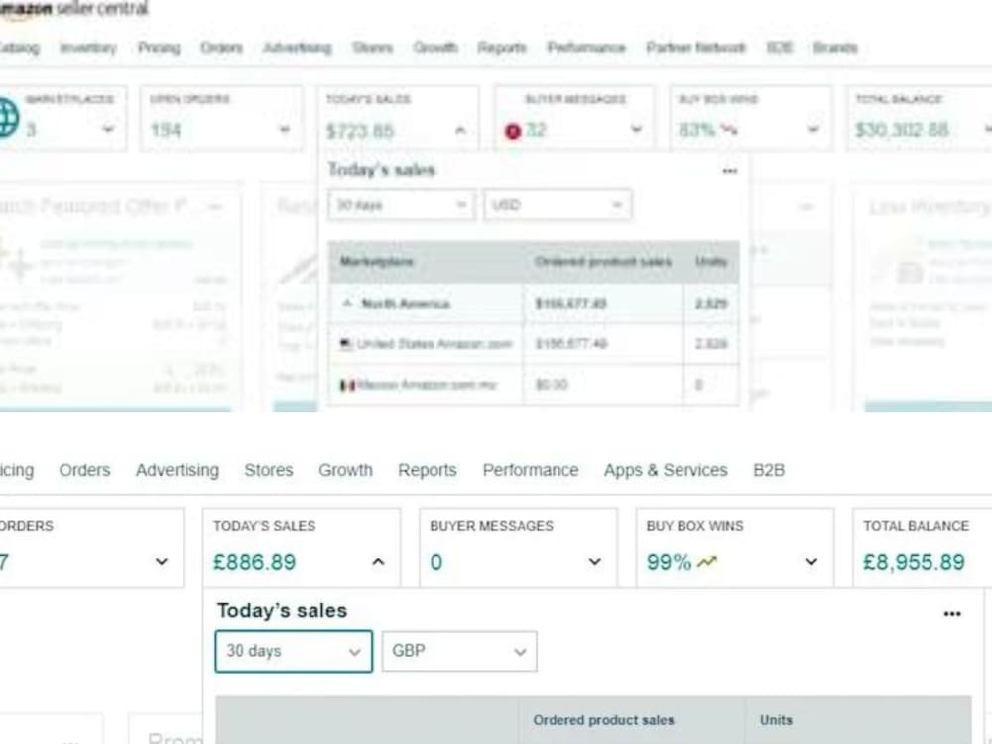Viewport: 992px width, 744px height.
Task: Open the USD currency dropdown
Action: point(558,205)
